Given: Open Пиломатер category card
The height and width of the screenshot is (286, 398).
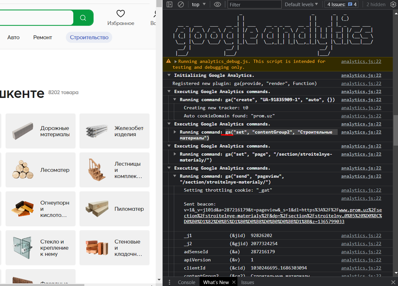Looking at the screenshot, I should pyautogui.click(x=115, y=209).
